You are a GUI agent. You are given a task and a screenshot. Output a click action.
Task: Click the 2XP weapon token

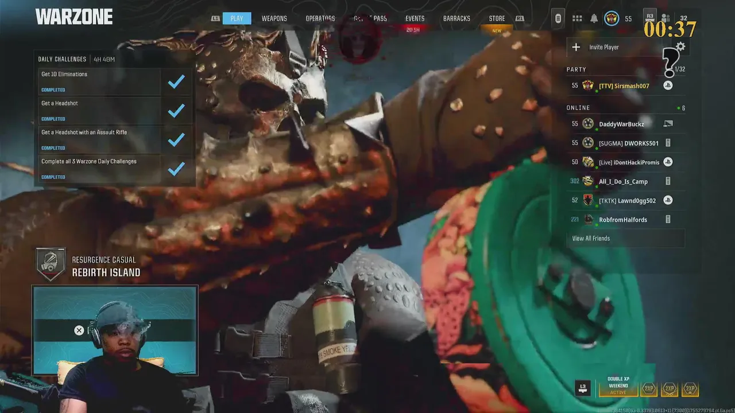(670, 389)
